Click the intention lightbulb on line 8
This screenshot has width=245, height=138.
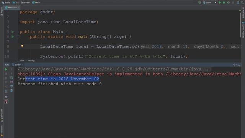click(22, 46)
